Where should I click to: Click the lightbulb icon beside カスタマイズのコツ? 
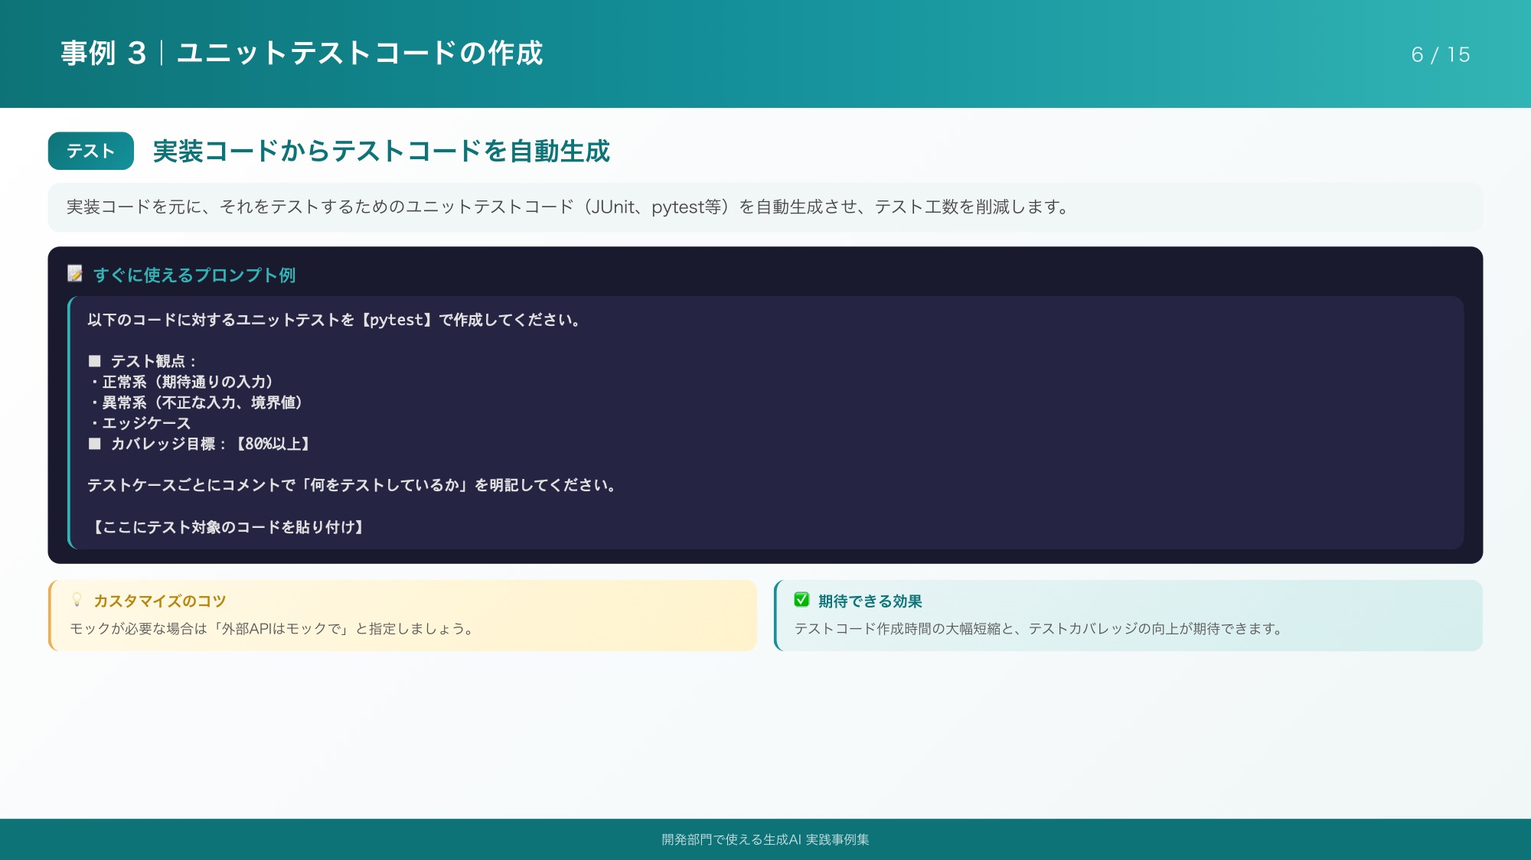coord(77,600)
